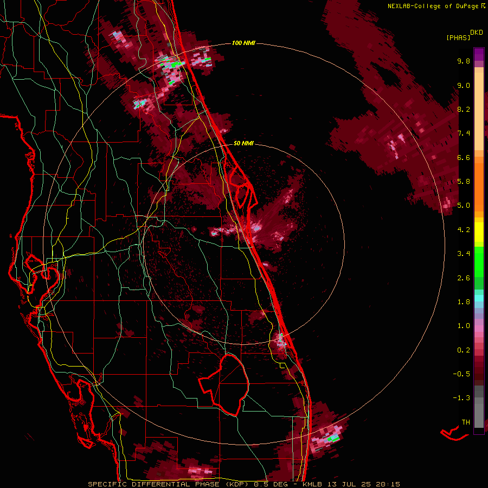The width and height of the screenshot is (488, 488).
Task: Pick the yellow band of the color bar
Action: coord(479,232)
